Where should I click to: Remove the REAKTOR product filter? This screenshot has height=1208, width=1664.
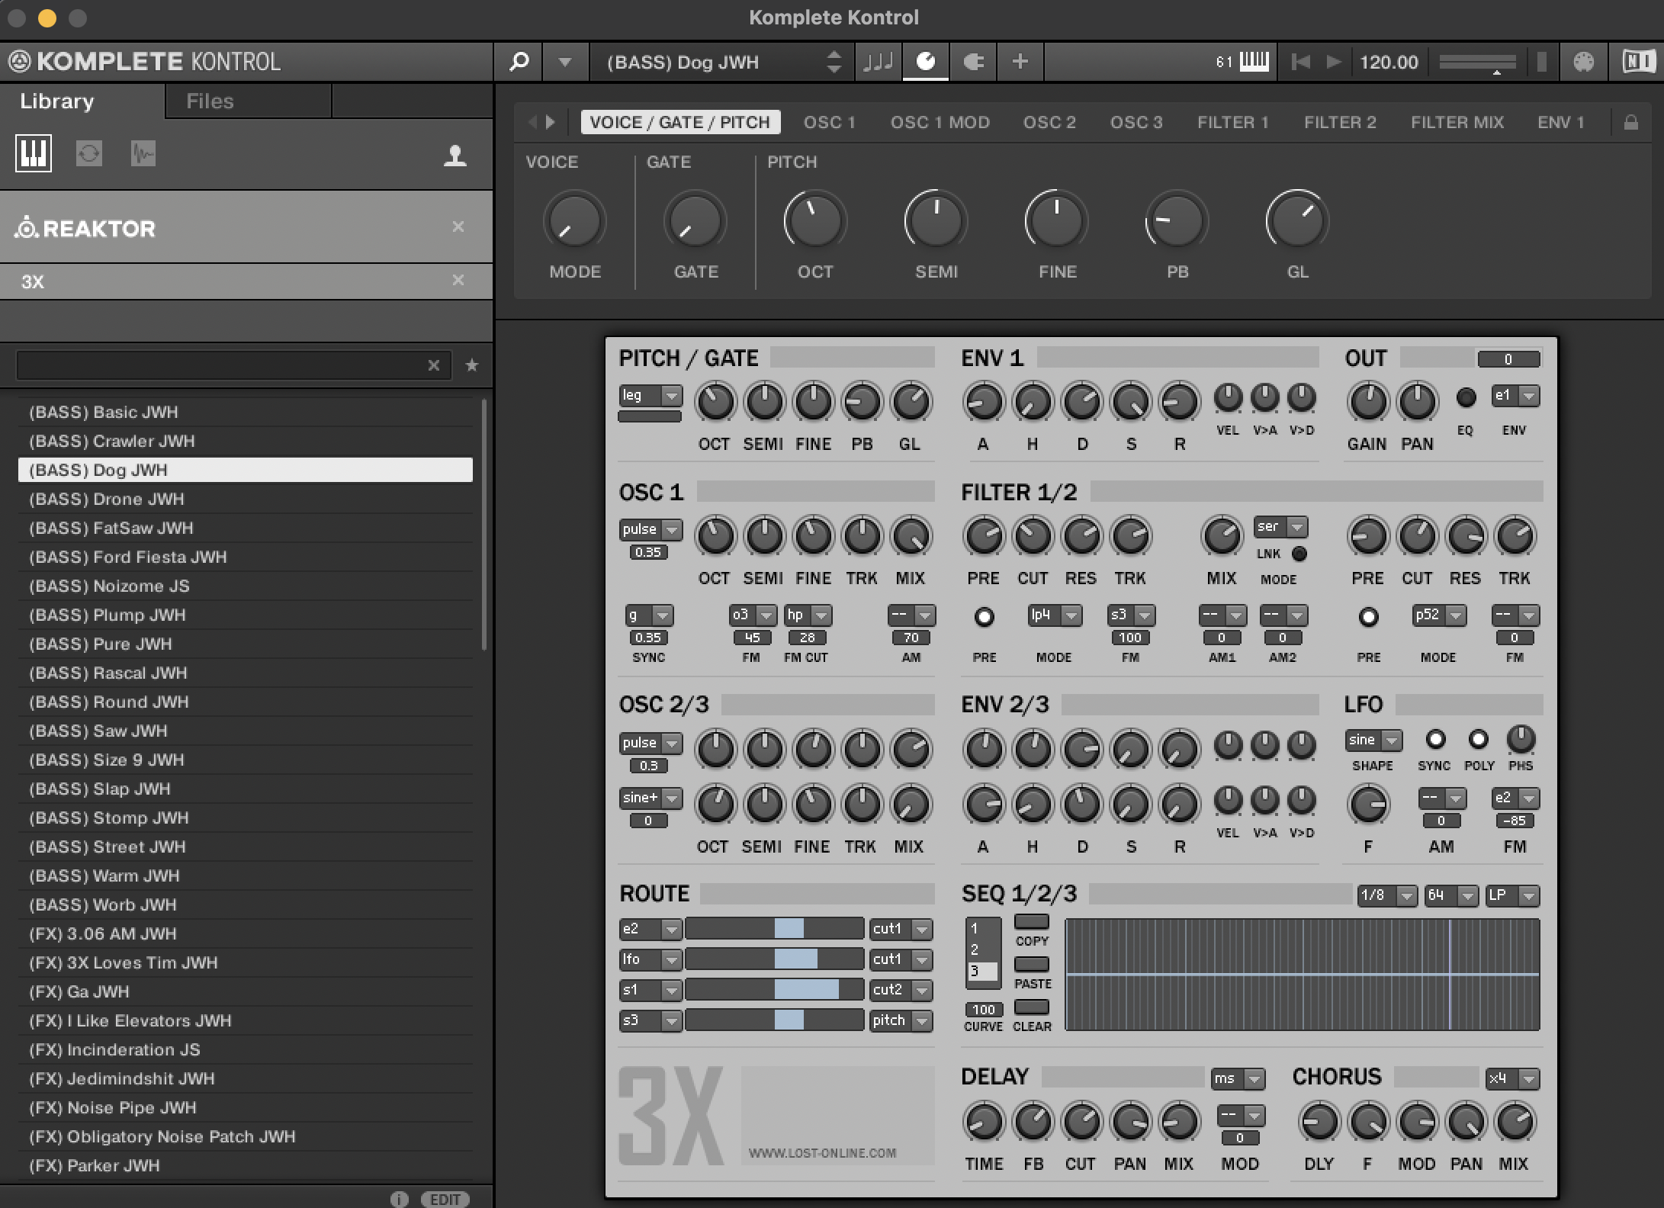pos(458,226)
